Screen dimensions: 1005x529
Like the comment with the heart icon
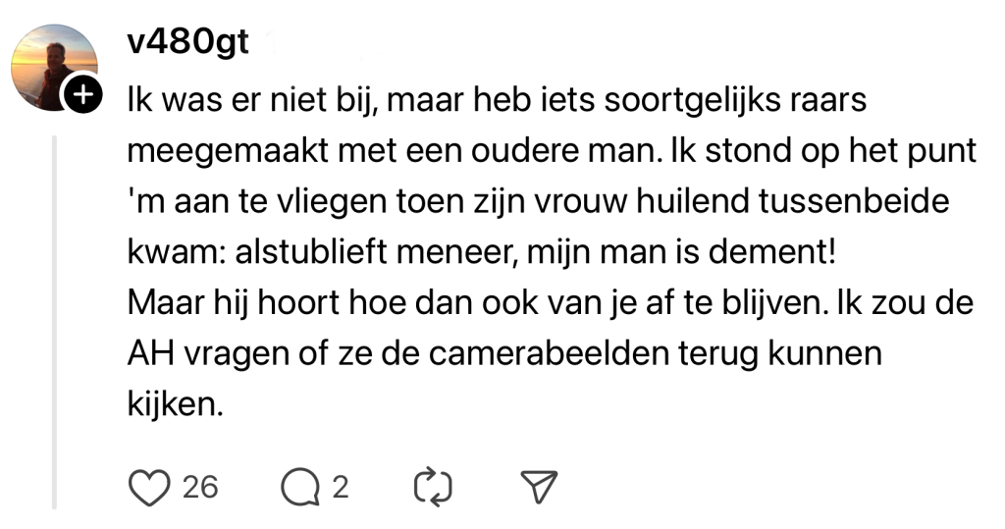pyautogui.click(x=148, y=486)
